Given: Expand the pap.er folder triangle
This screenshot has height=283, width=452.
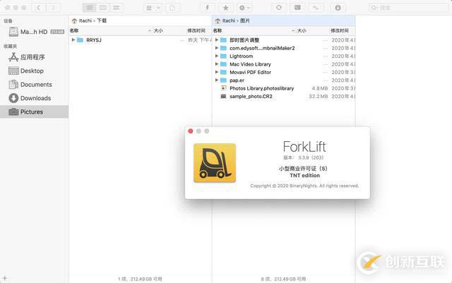Looking at the screenshot, I should pyautogui.click(x=217, y=80).
